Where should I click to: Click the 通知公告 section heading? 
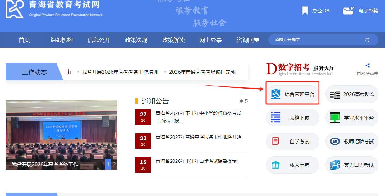point(155,101)
